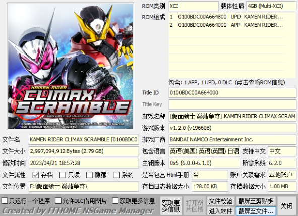Click the 所需系统 6.2.0 field
The width and height of the screenshot is (298, 216).
[282, 163]
